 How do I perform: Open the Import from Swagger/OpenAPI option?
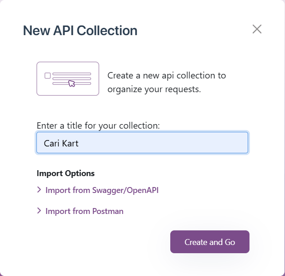click(x=97, y=190)
